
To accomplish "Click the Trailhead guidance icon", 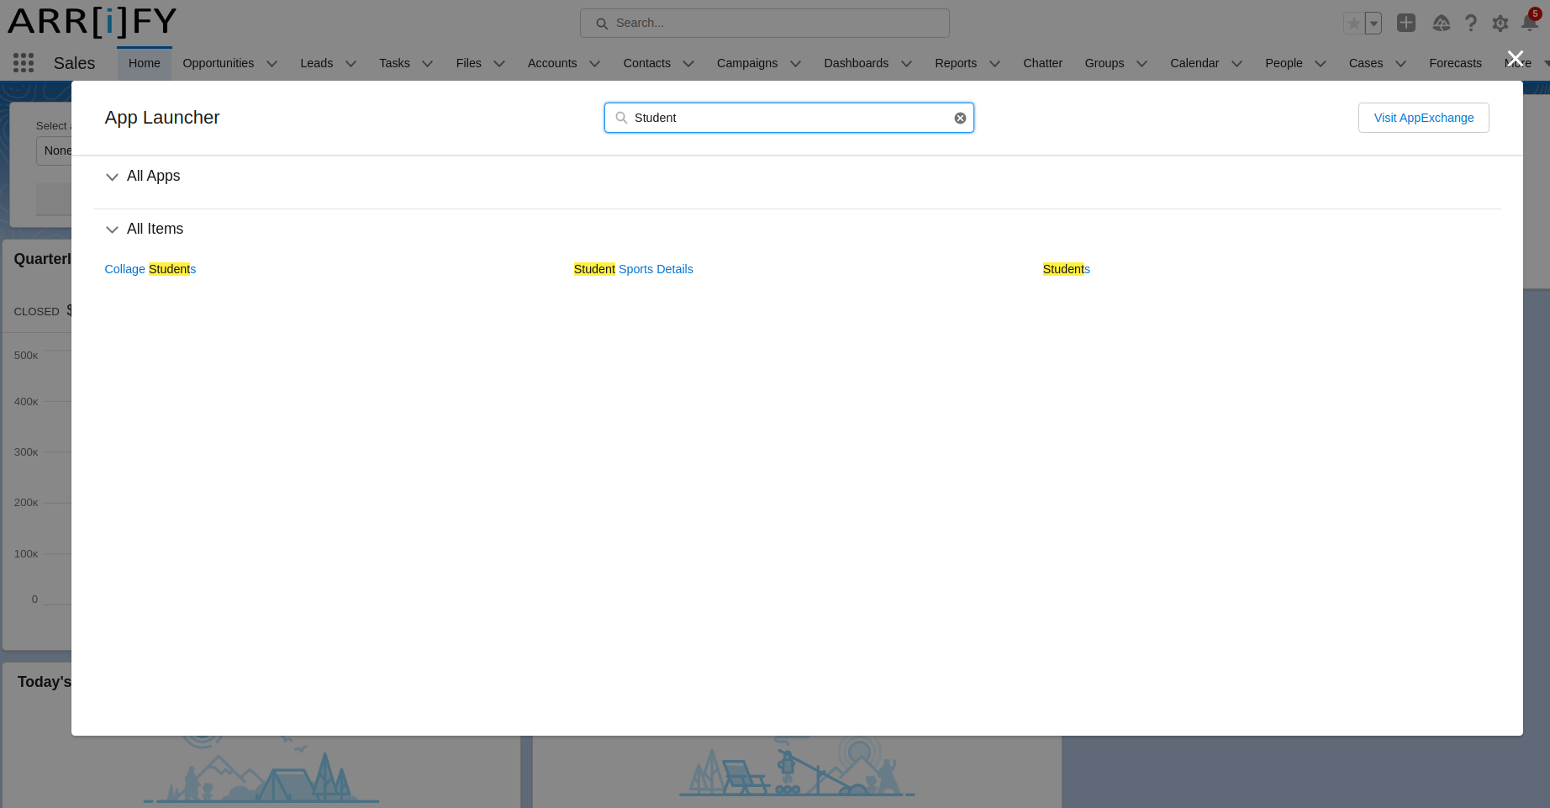I will point(1441,23).
